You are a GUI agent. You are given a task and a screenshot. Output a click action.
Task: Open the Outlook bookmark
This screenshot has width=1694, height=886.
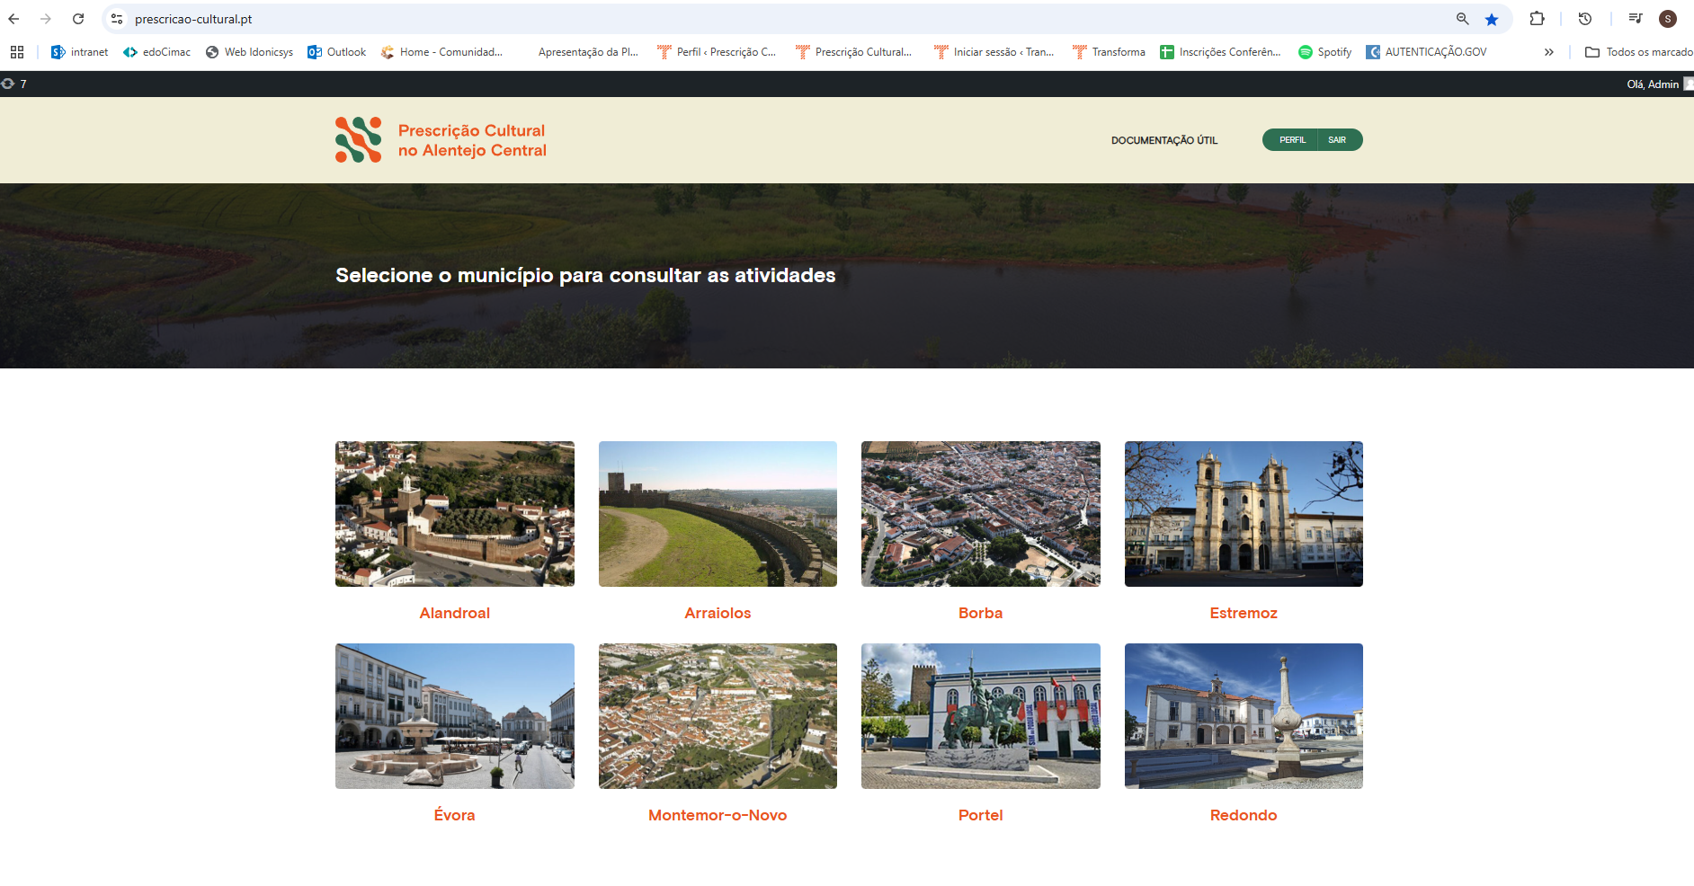point(336,52)
